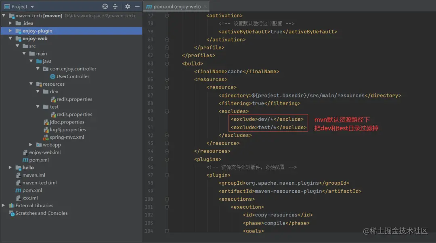
Task: Toggle fold marker at line 89 excludes
Action: (167, 111)
